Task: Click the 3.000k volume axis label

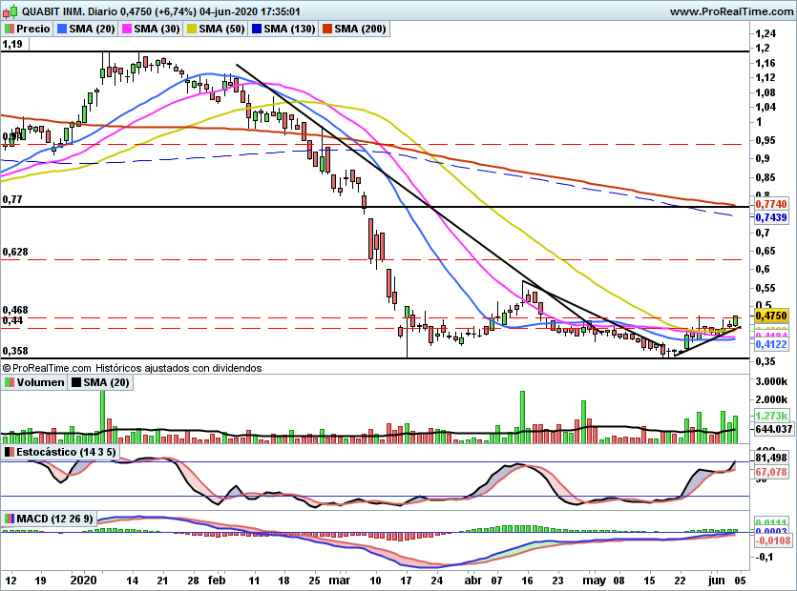Action: point(771,381)
